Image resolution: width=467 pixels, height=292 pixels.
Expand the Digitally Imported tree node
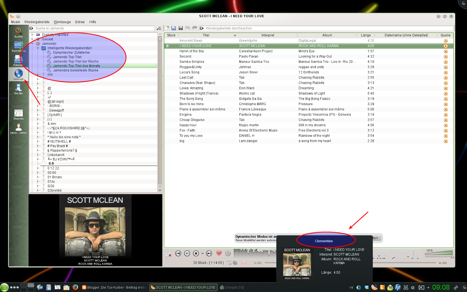coord(32,35)
